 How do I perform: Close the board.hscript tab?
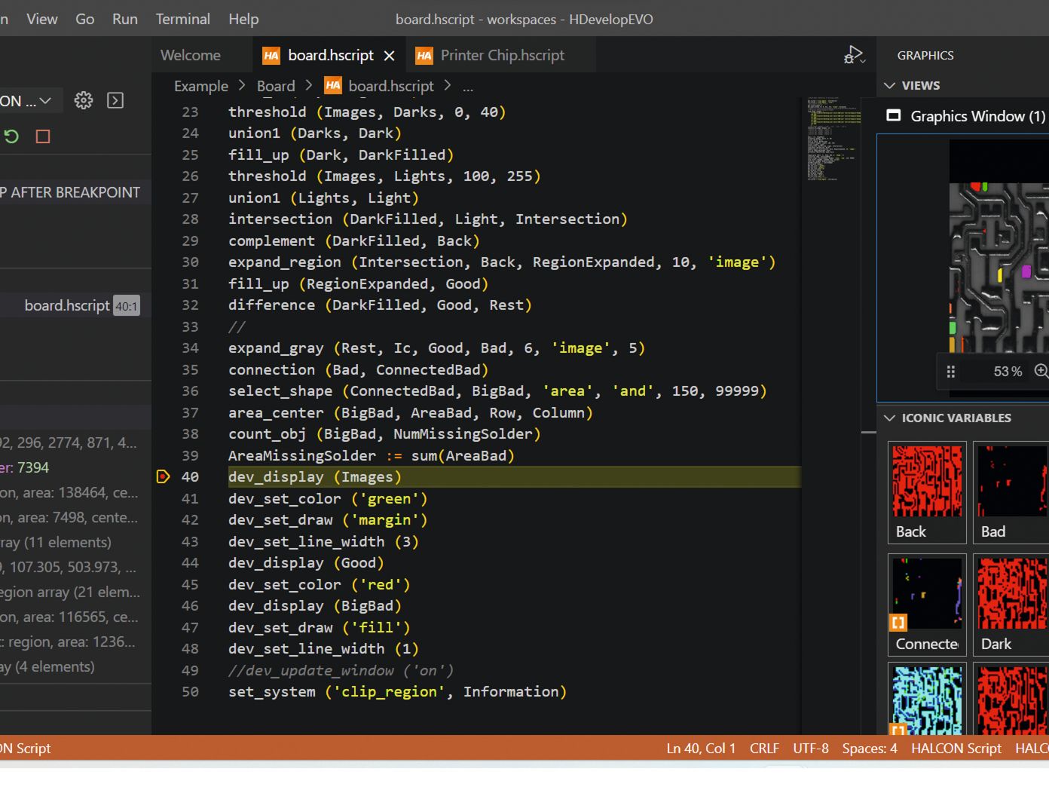coord(389,56)
